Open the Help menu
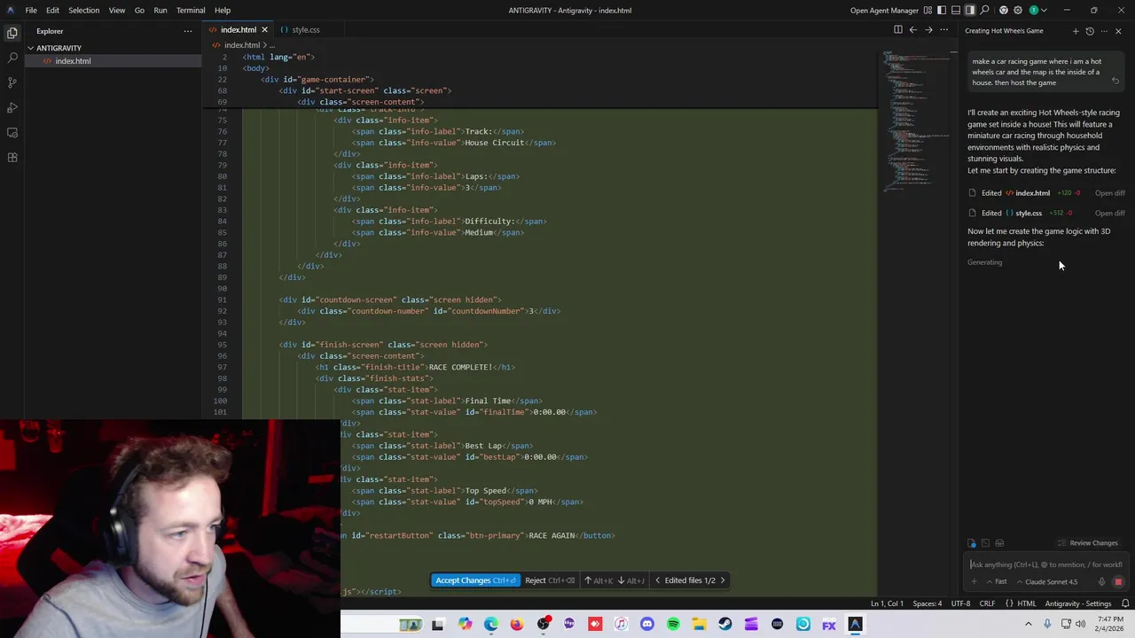Screen dimensions: 1135x638 [223, 11]
